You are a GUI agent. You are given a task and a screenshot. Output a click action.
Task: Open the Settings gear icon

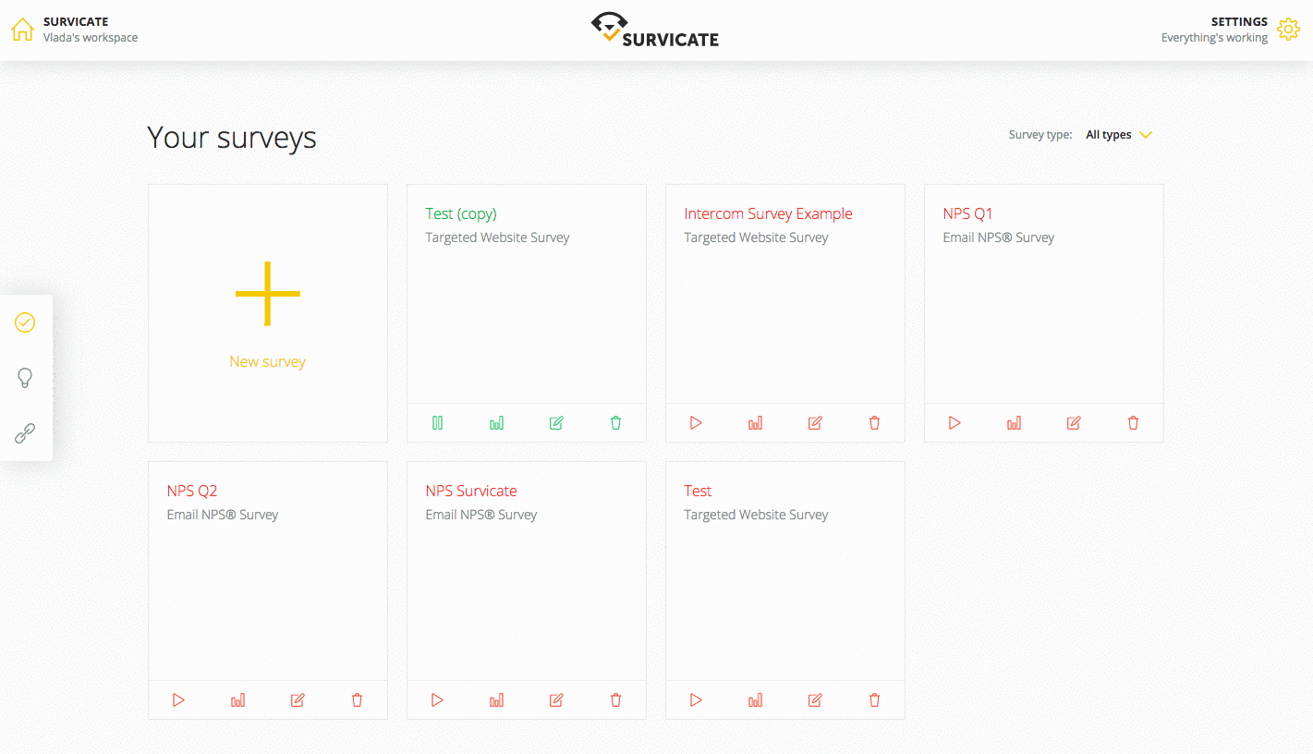pyautogui.click(x=1288, y=29)
